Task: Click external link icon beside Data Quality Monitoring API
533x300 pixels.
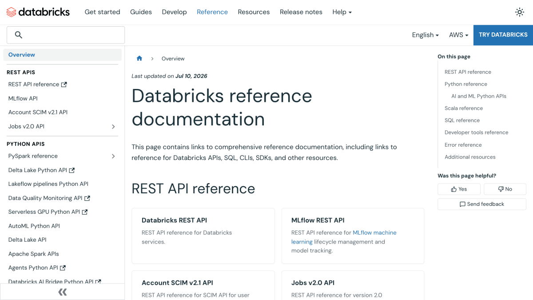Action: tap(88, 198)
